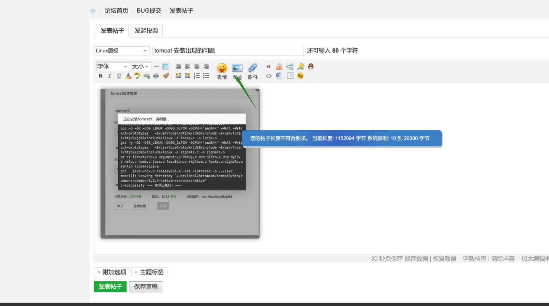Viewport: 549px width, 306px height.
Task: Open the font color picker
Action: click(128, 76)
